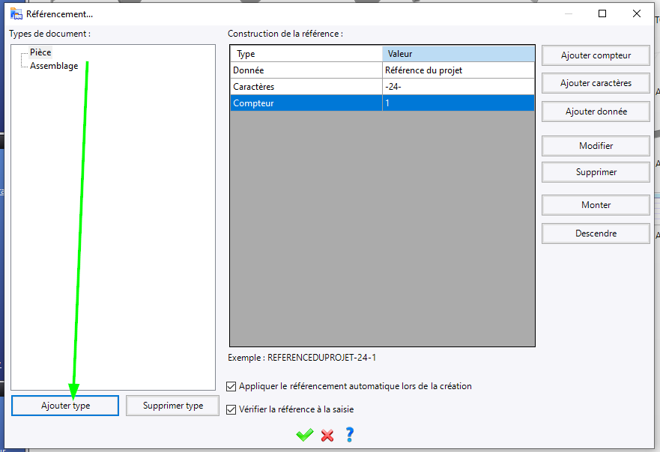Open help with the question mark icon
The width and height of the screenshot is (660, 452).
(349, 434)
